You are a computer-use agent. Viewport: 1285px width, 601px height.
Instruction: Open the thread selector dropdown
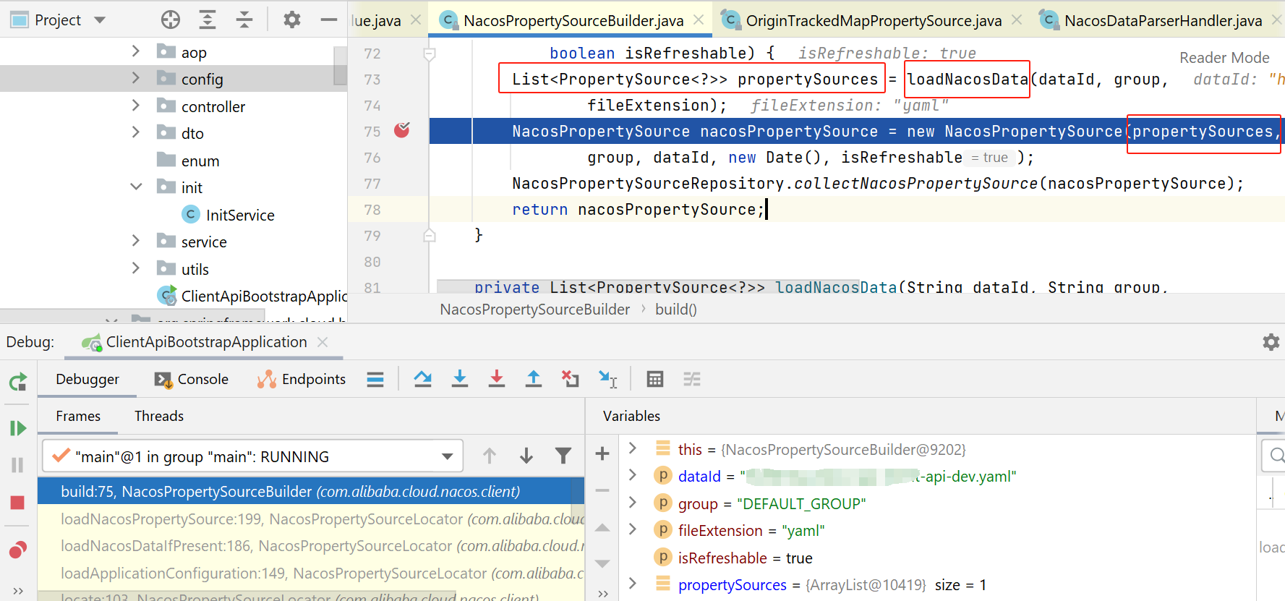point(448,456)
